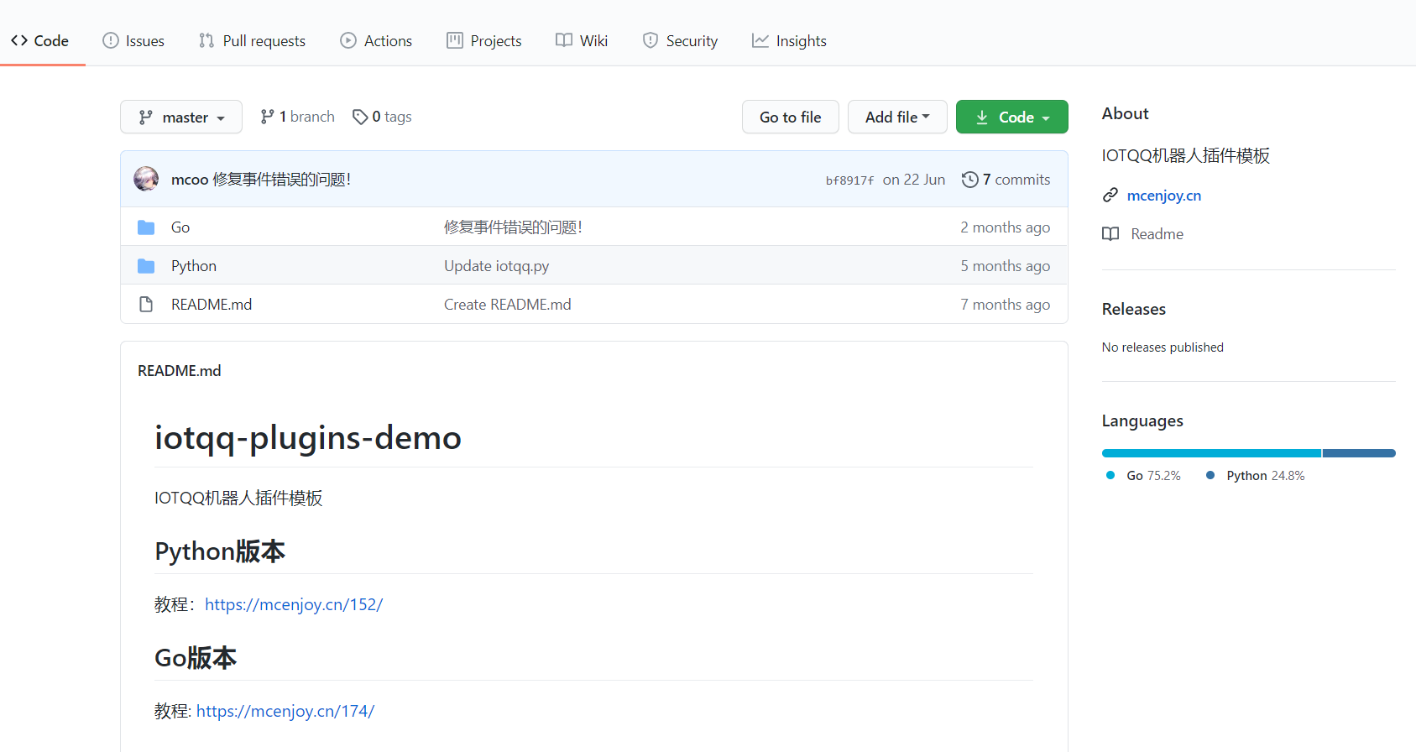Click the Actions play icon
The height and width of the screenshot is (752, 1416).
(x=348, y=40)
